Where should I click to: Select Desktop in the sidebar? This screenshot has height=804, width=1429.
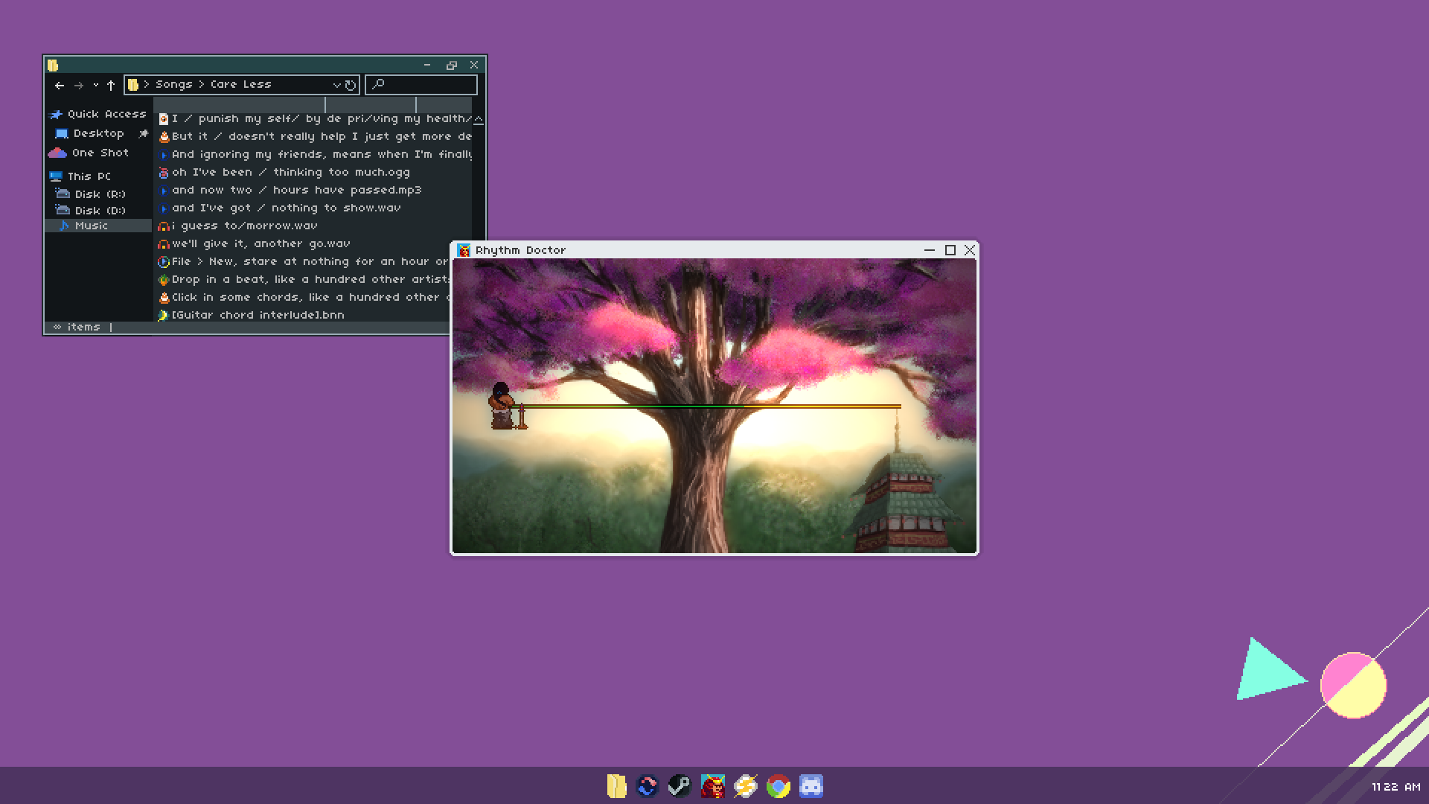click(89, 133)
